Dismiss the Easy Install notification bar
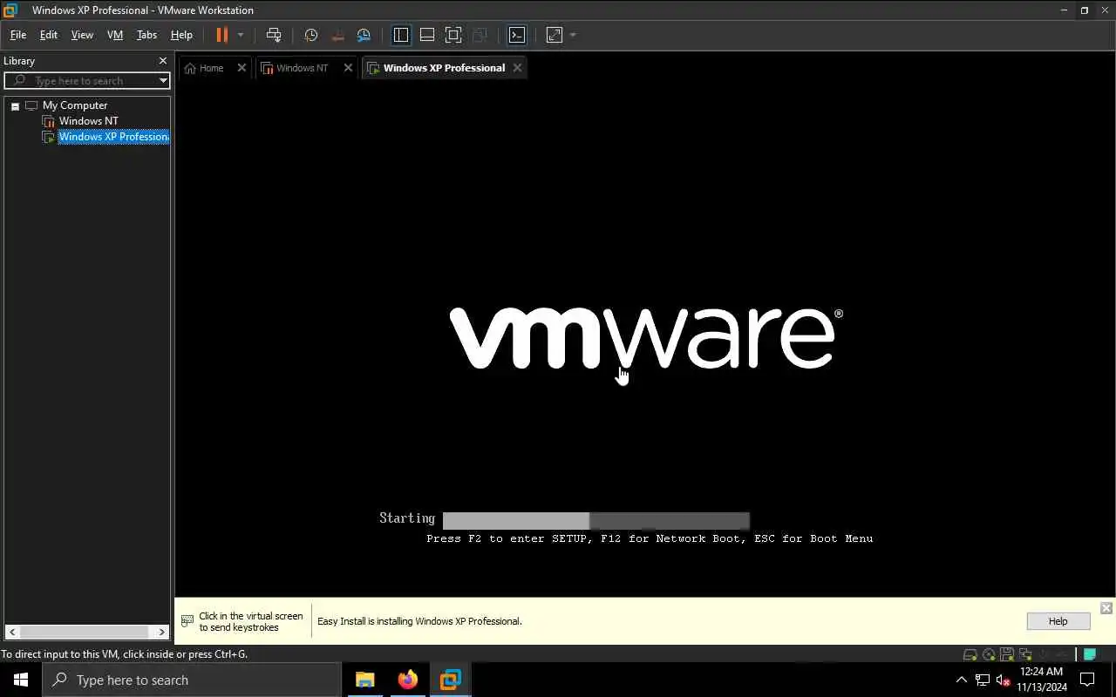This screenshot has height=697, width=1116. coord(1106,608)
